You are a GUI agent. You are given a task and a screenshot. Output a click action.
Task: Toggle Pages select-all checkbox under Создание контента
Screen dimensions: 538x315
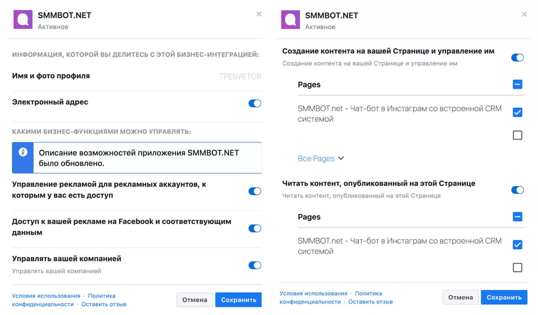pyautogui.click(x=517, y=84)
